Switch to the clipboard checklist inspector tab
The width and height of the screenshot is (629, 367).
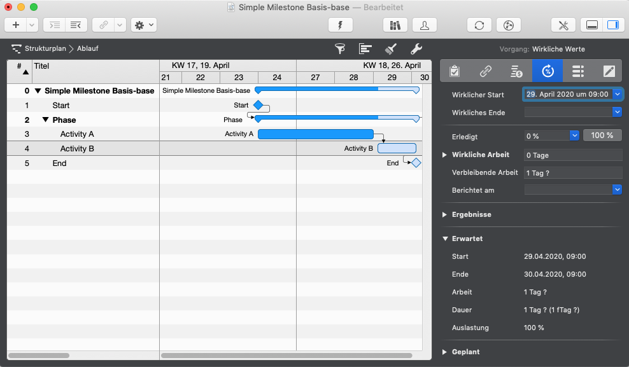click(x=455, y=71)
